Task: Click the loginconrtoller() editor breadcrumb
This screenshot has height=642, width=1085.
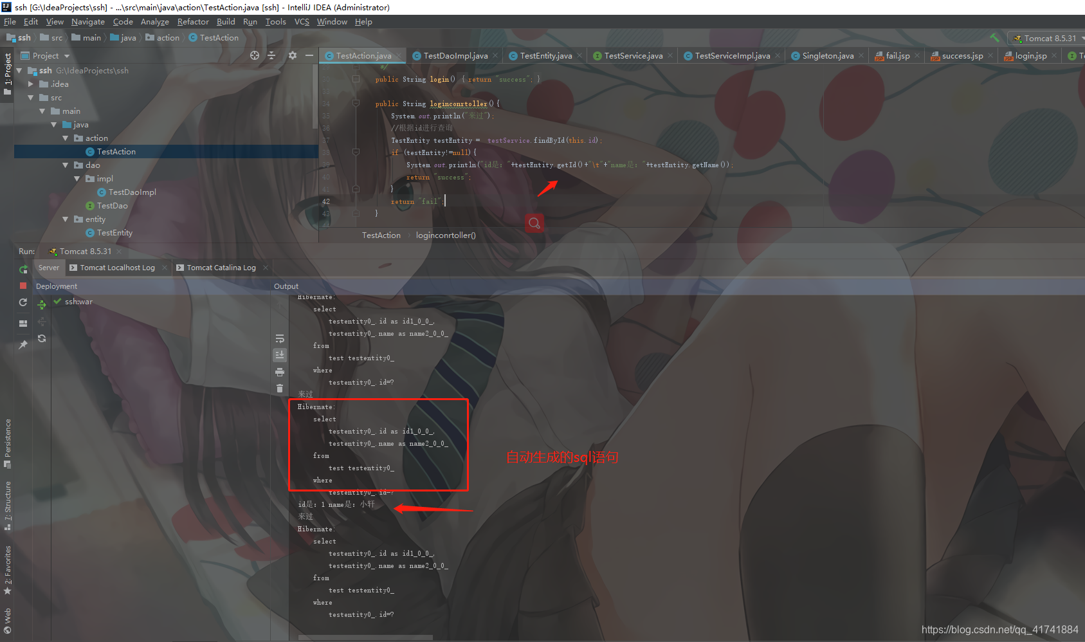Action: (446, 235)
